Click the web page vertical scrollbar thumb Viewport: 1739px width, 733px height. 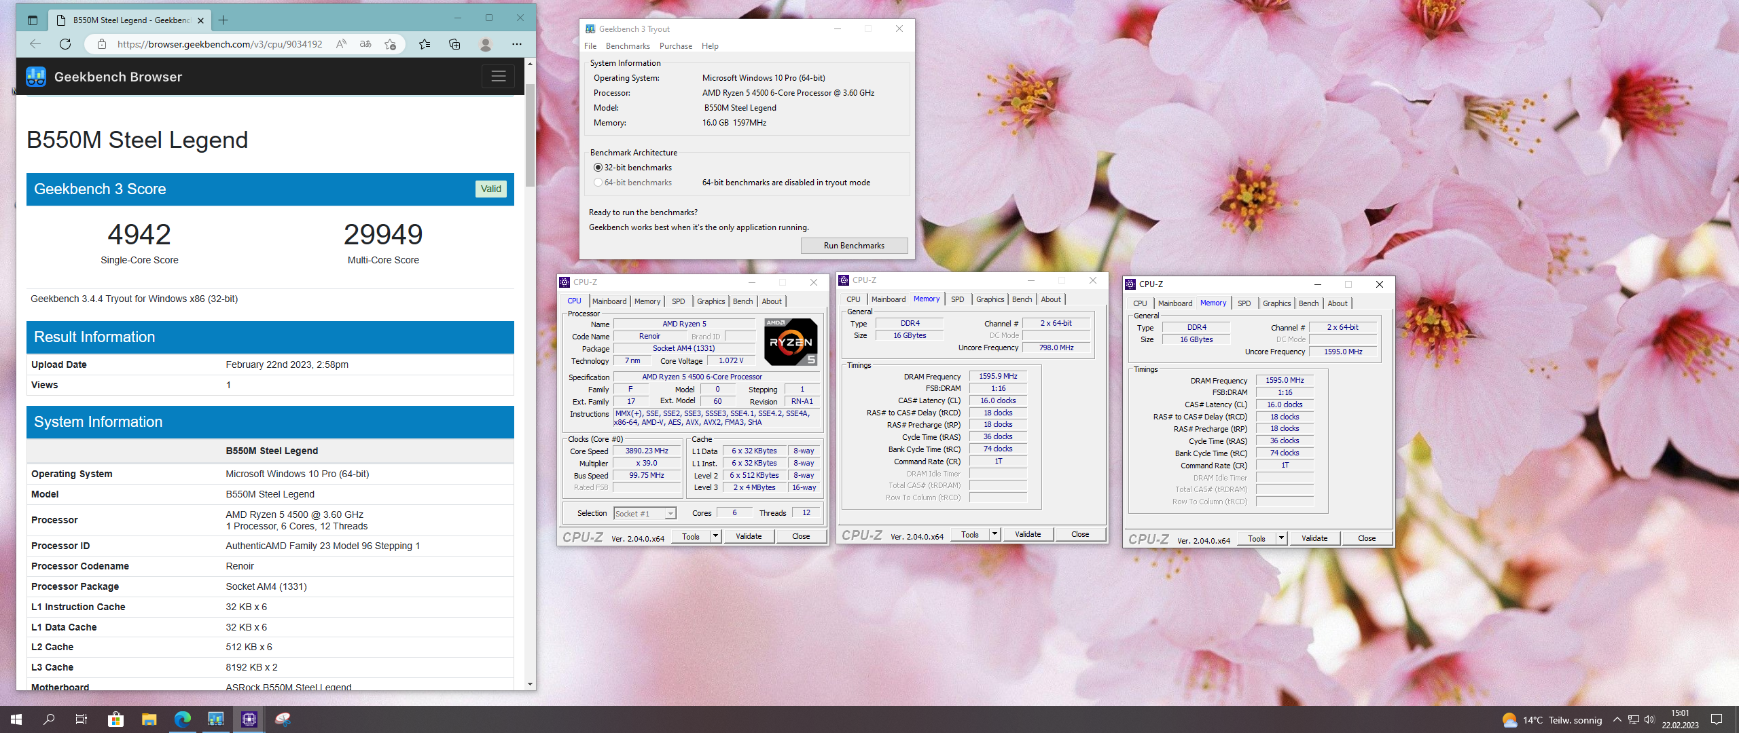(x=530, y=135)
